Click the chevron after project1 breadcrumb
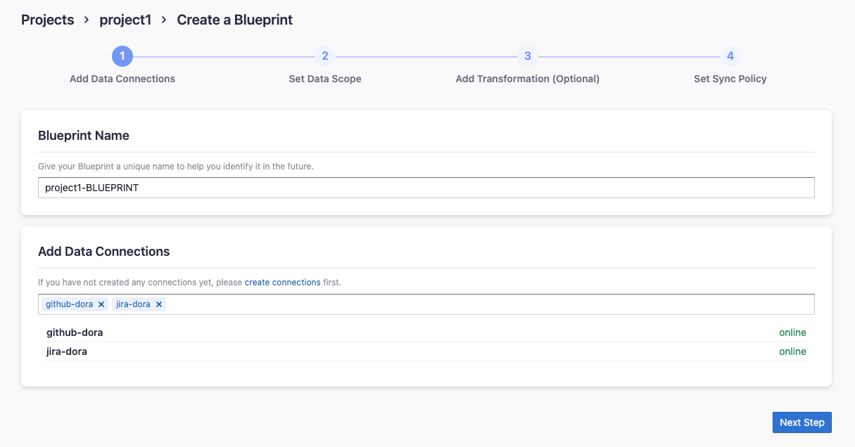The width and height of the screenshot is (855, 447). pos(164,20)
